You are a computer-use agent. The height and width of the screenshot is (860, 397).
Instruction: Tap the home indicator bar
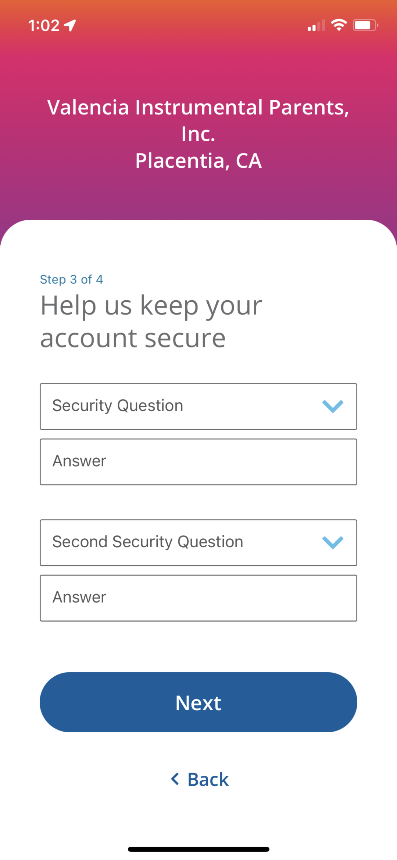coord(198,849)
